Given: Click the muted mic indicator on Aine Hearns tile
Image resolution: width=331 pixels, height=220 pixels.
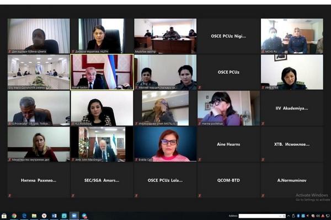Looking at the screenshot, I should [x=200, y=160].
